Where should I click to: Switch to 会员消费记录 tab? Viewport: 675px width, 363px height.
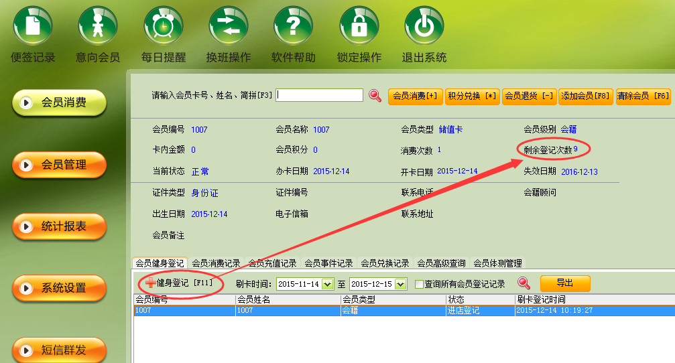(216, 263)
